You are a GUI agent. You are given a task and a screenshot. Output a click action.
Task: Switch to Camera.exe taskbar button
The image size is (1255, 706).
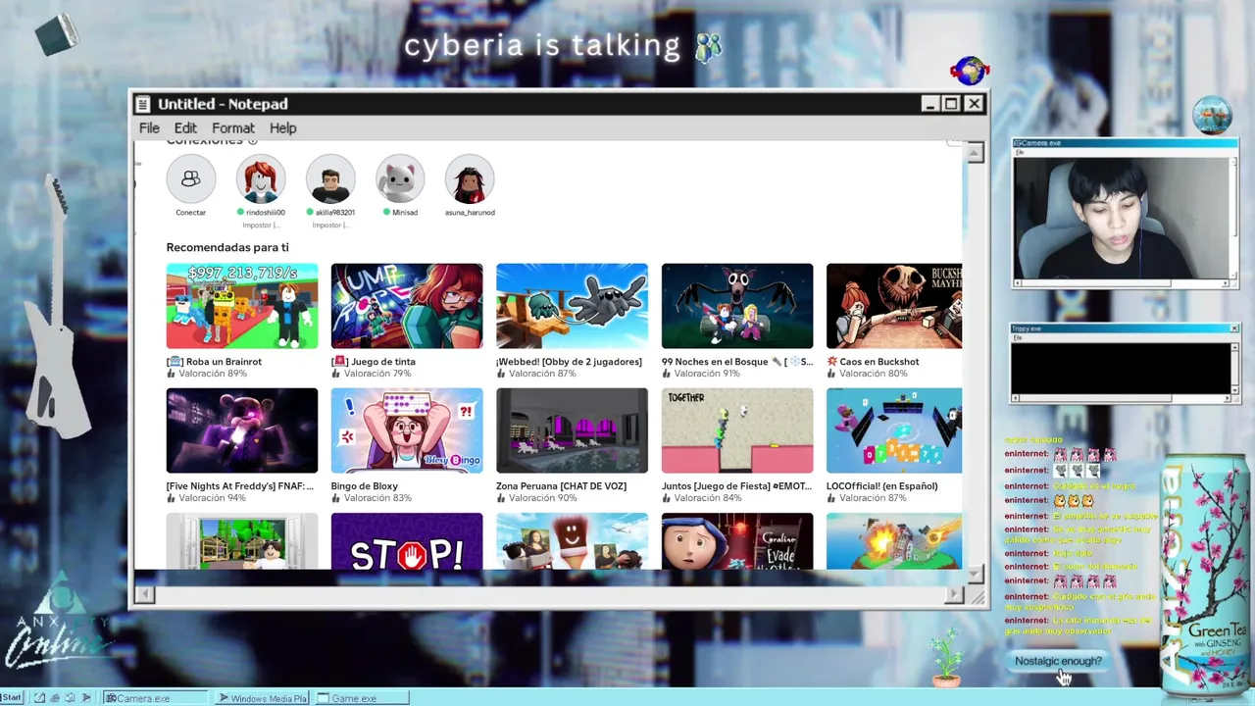click(157, 698)
